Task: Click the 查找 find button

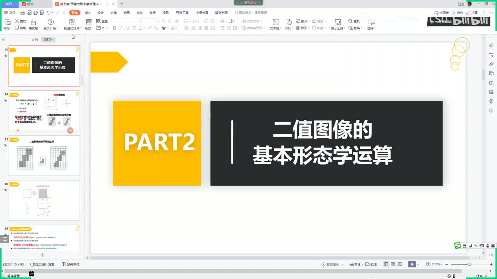Action: tap(354, 21)
